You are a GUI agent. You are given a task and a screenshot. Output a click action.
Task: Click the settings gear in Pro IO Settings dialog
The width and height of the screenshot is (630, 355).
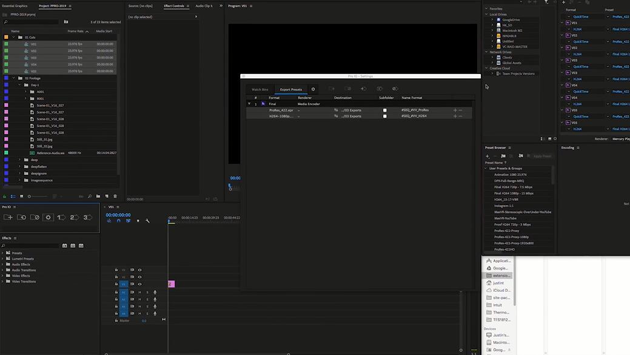313,89
